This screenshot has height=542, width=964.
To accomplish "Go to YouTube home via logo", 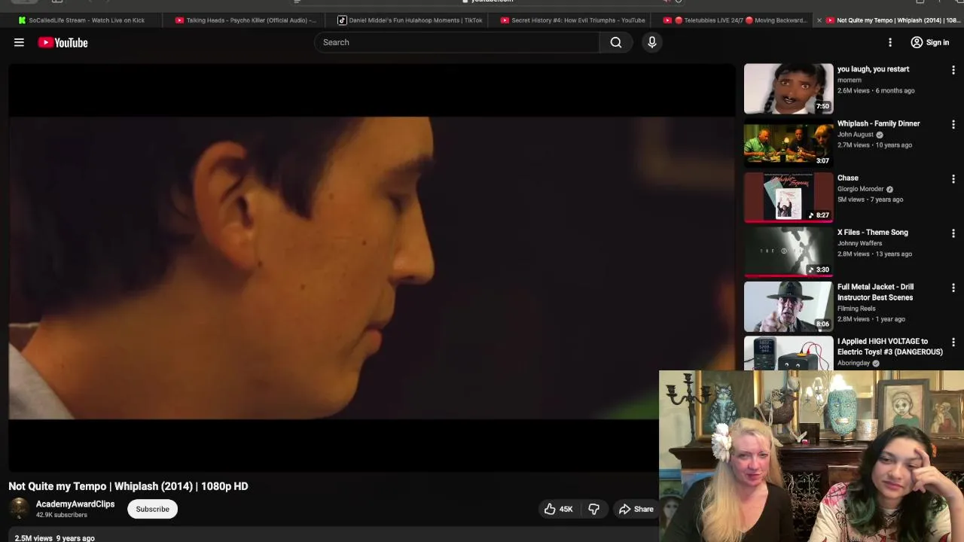I will pyautogui.click(x=63, y=43).
